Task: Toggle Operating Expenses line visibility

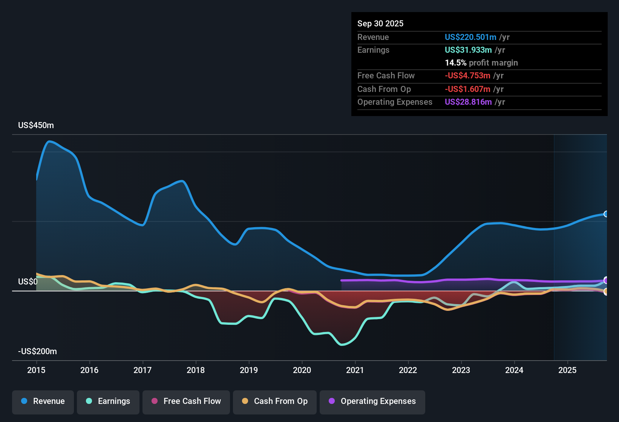Action: (x=372, y=401)
